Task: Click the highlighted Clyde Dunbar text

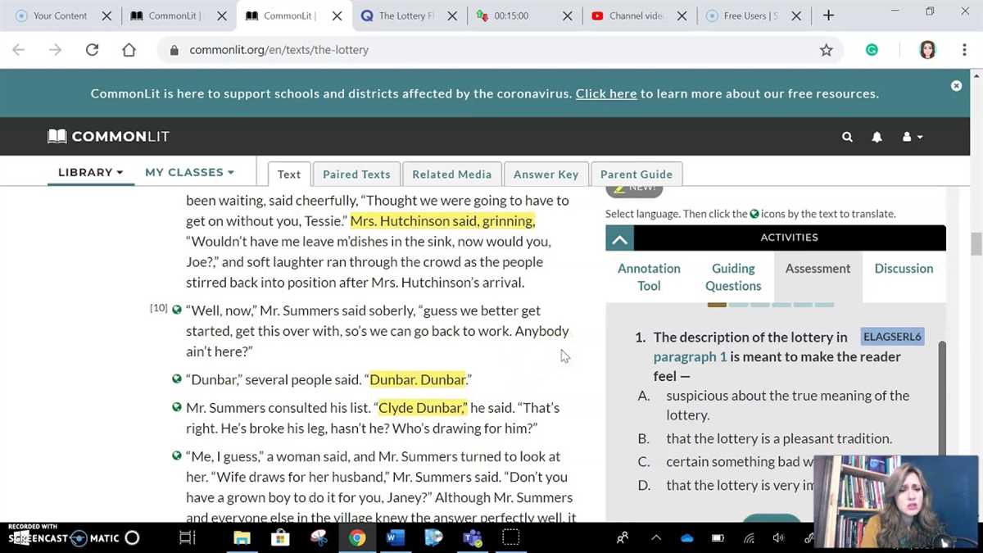Action: point(423,408)
